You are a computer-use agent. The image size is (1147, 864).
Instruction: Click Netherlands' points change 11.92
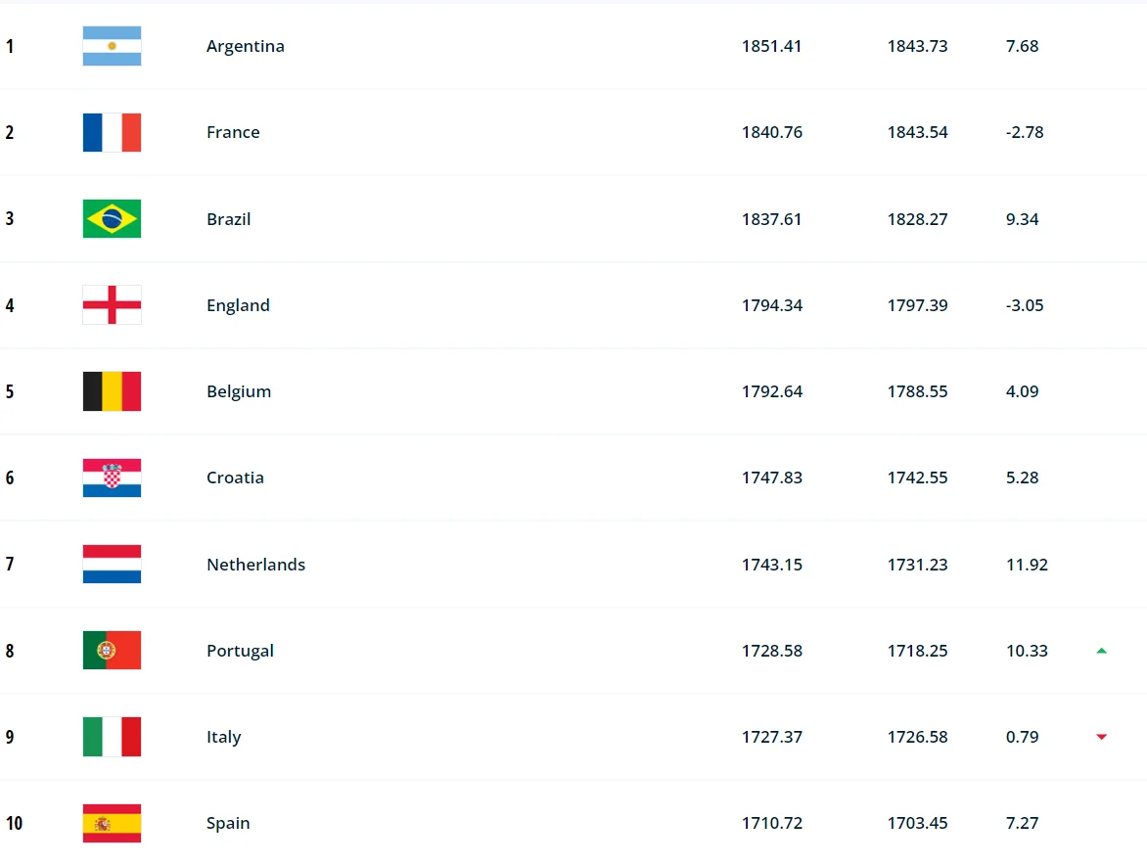(1027, 565)
